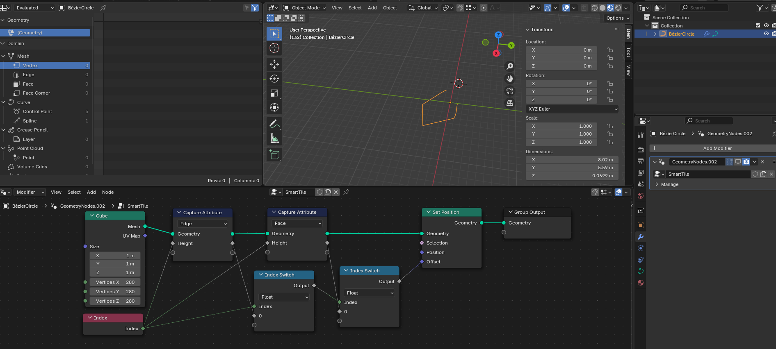776x349 pixels.
Task: Click the outliner Search field
Action: pyautogui.click(x=704, y=8)
